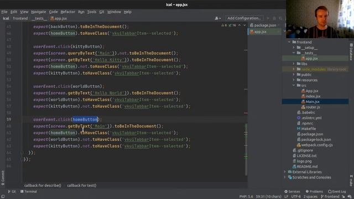This screenshot has height=199, width=354.
Task: Click the frontend breadcrumb in navigation bar
Action: 20,18
